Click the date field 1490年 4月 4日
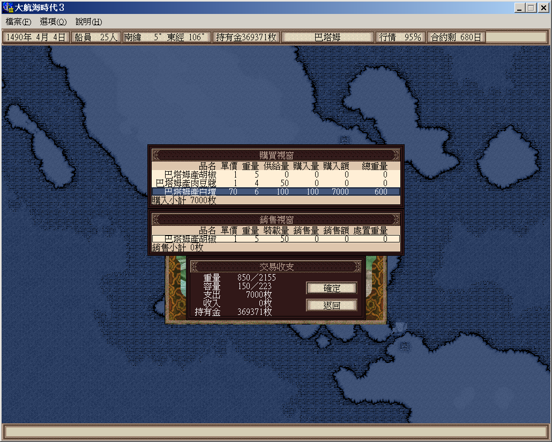The height and width of the screenshot is (442, 552). pos(35,38)
